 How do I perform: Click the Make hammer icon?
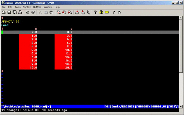tap(96, 12)
